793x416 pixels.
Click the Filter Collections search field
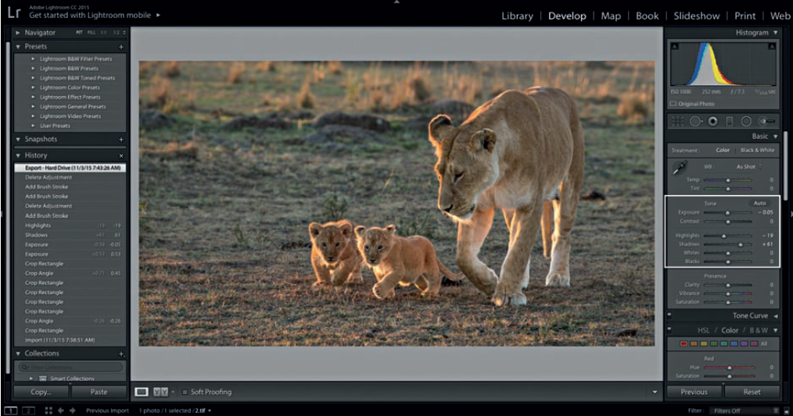point(71,367)
